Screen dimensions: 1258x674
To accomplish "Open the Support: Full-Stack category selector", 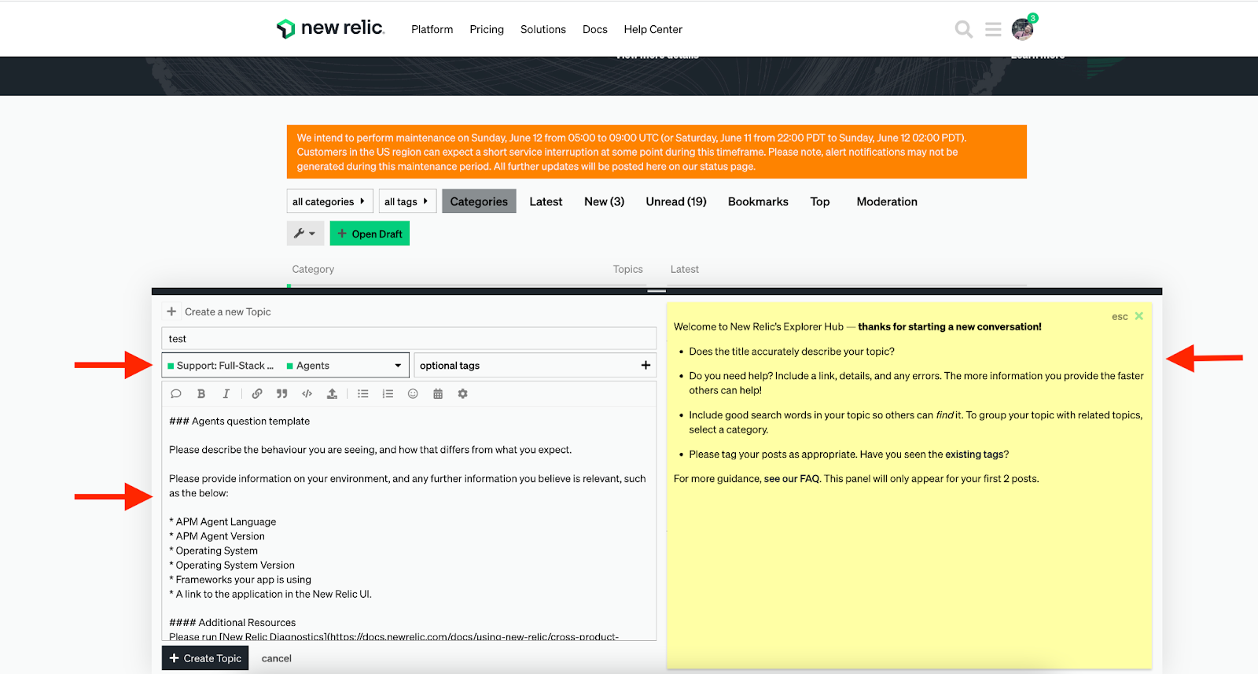I will point(285,365).
